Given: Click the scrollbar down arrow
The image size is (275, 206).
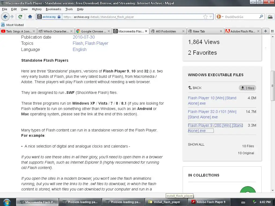Looking at the screenshot, I should point(273,190).
